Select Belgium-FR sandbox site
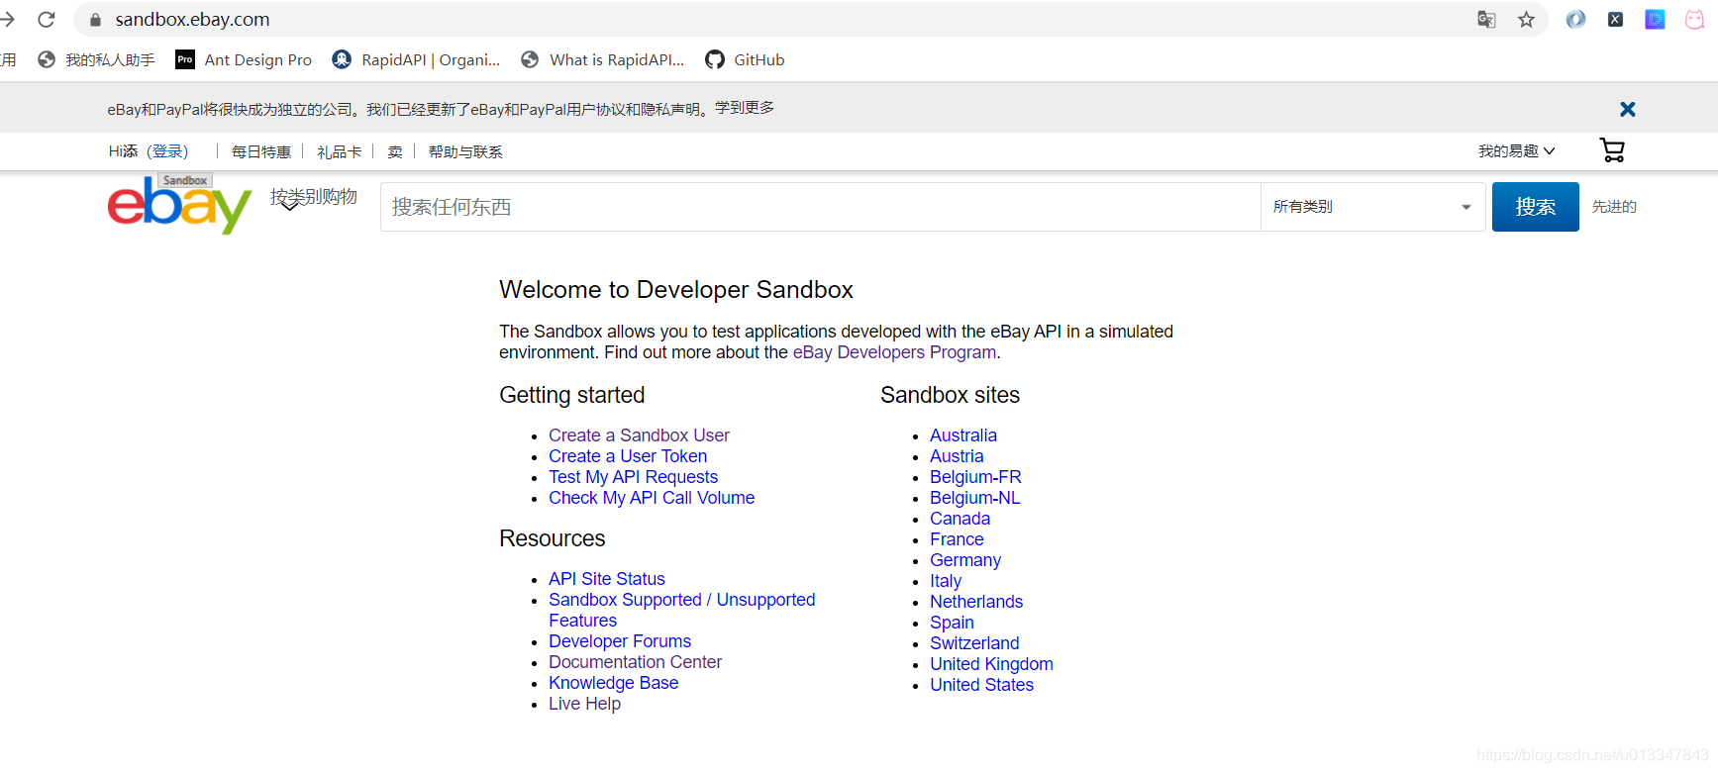Viewport: 1718px width, 773px height. point(975,477)
